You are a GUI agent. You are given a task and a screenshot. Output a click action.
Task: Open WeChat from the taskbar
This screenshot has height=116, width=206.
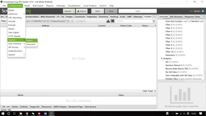pos(33,113)
